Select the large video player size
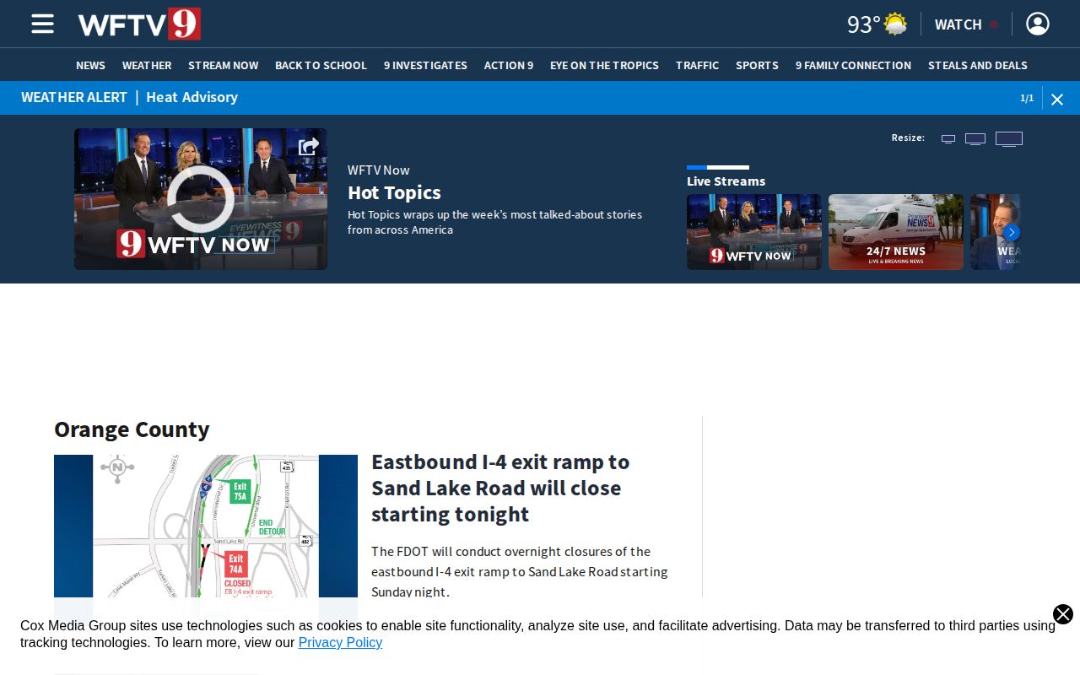Viewport: 1080px width, 675px height. (1009, 138)
